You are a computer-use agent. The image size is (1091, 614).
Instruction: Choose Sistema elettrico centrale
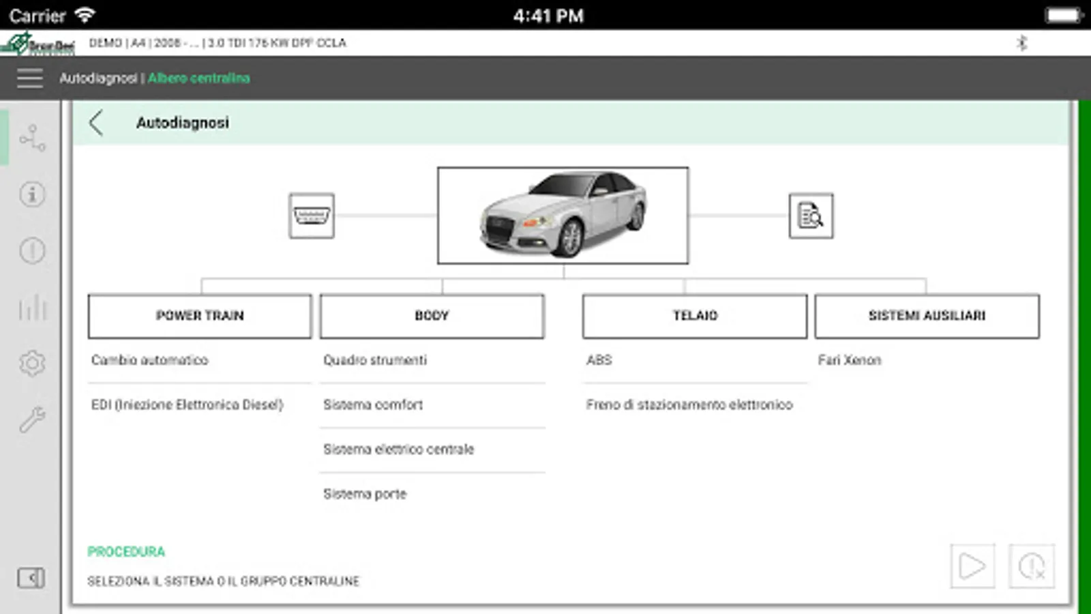(432, 450)
